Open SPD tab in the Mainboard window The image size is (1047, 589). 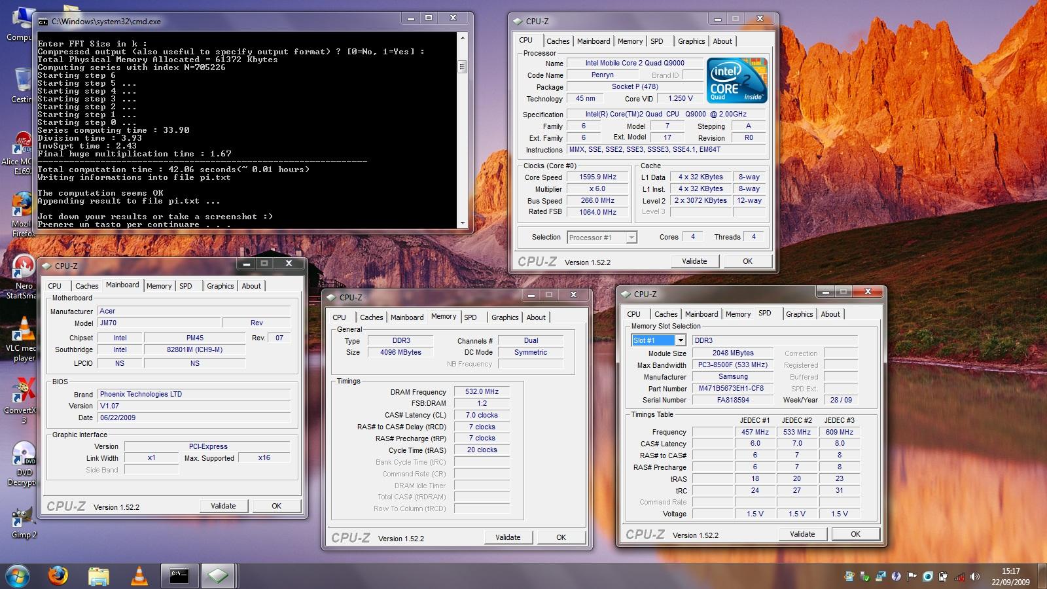click(x=186, y=286)
